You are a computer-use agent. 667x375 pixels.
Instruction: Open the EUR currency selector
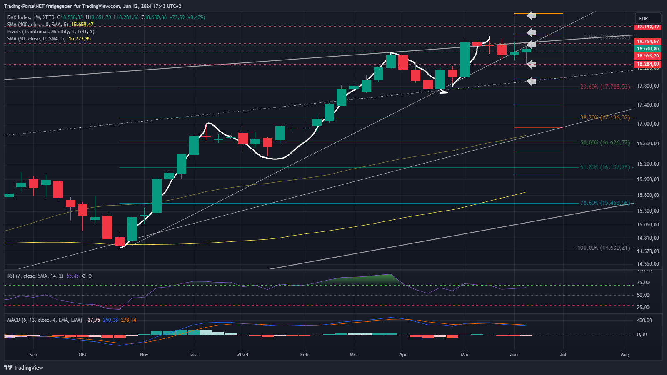tap(648, 18)
